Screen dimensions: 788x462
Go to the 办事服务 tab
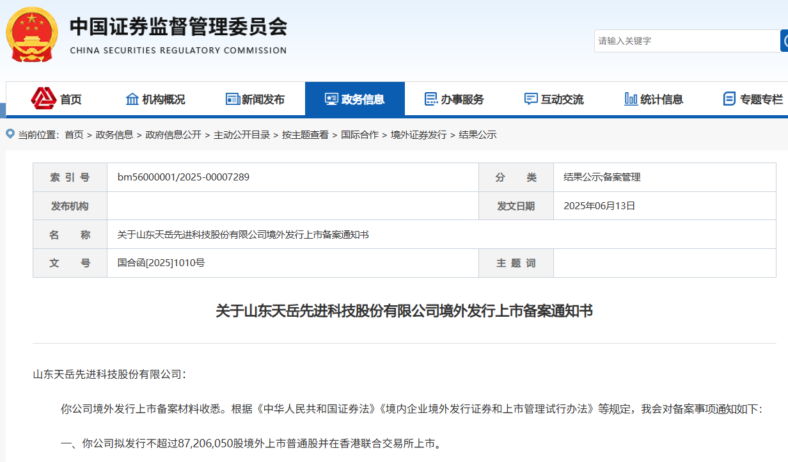pyautogui.click(x=455, y=99)
